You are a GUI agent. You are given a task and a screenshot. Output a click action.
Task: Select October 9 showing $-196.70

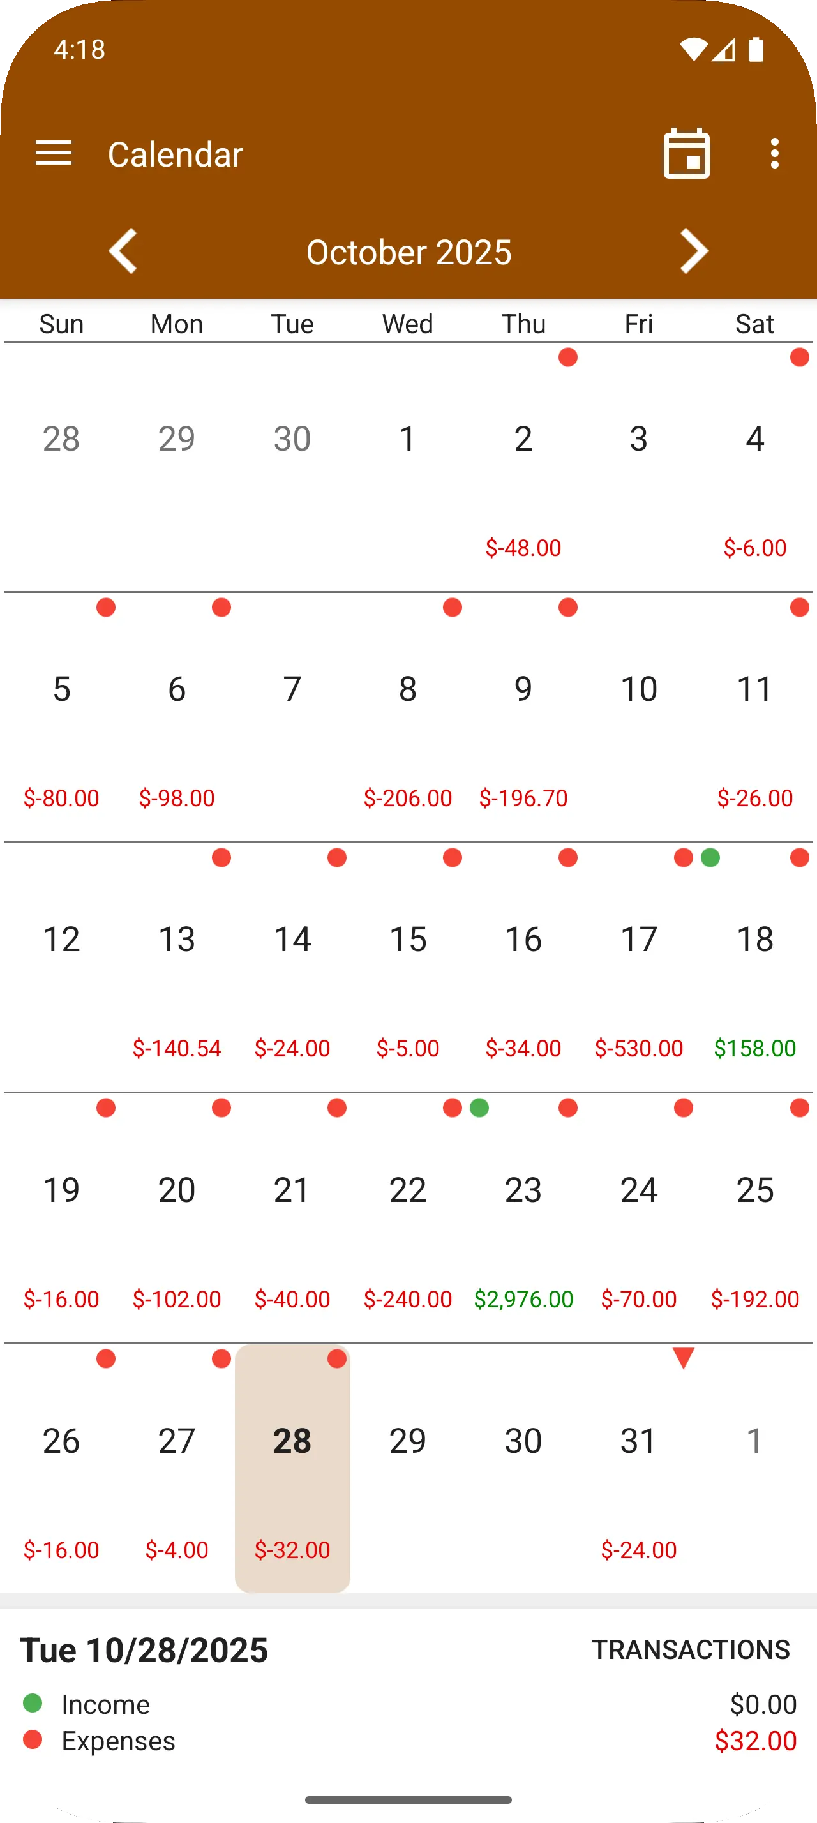tap(523, 716)
